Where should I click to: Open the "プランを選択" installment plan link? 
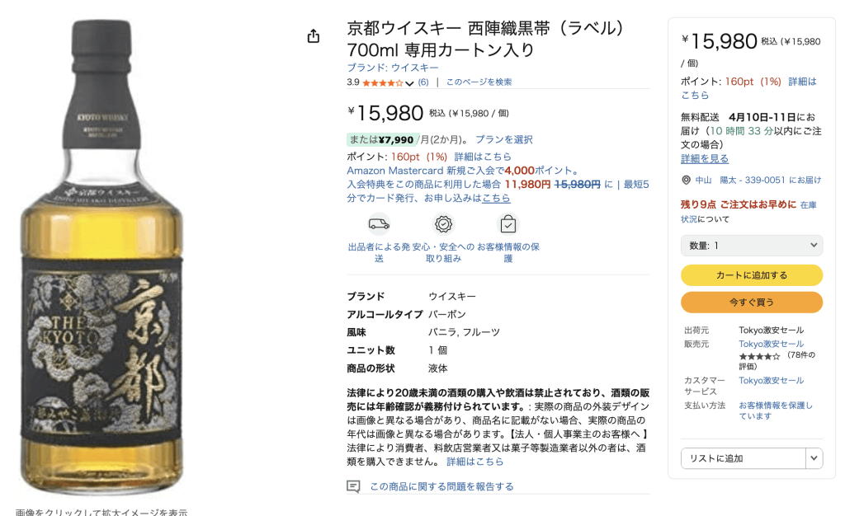click(503, 139)
